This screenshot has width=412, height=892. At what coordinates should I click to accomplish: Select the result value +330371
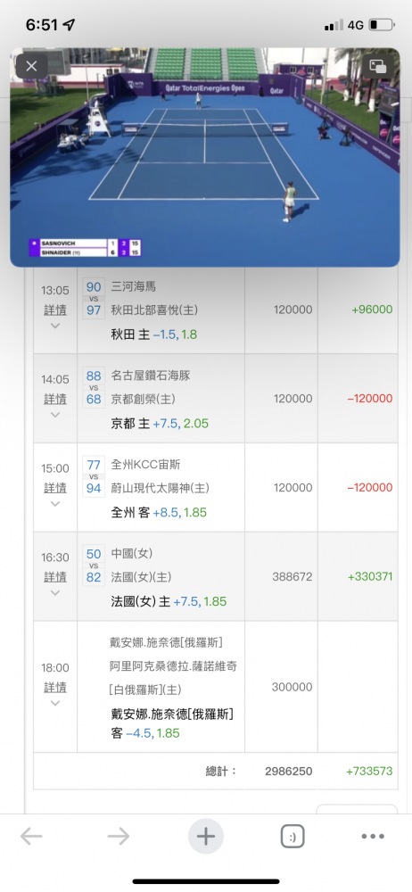370,576
